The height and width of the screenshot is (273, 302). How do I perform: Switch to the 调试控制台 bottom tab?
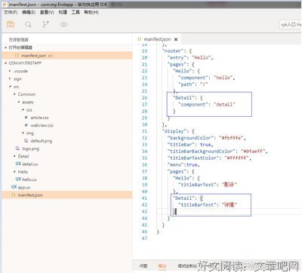tap(186, 265)
